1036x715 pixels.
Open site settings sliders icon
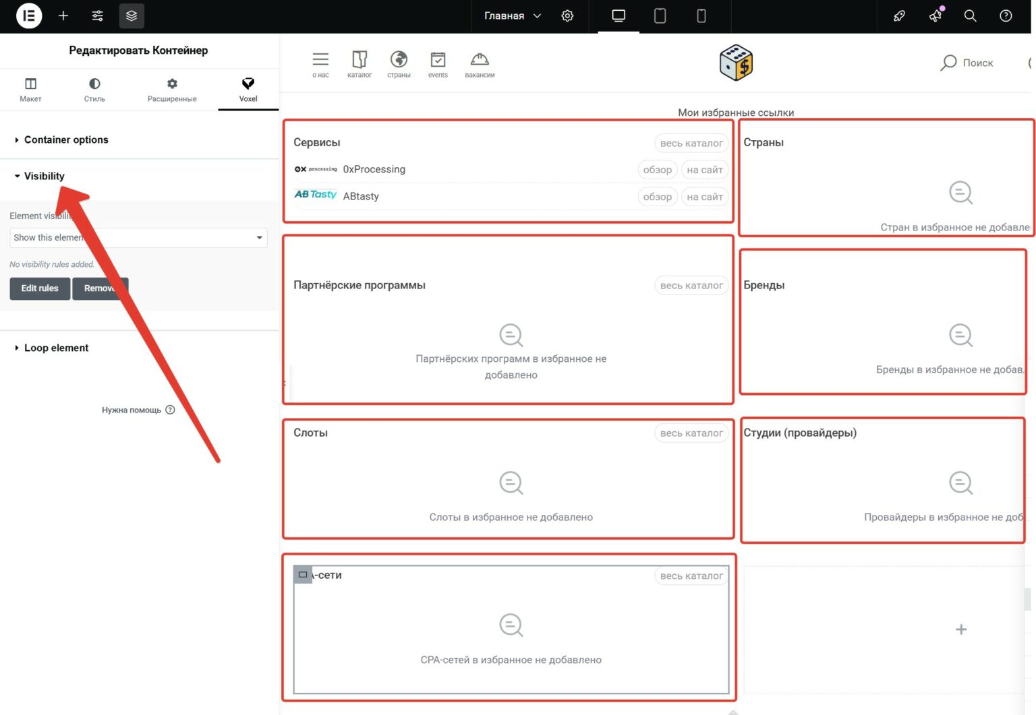coord(98,15)
